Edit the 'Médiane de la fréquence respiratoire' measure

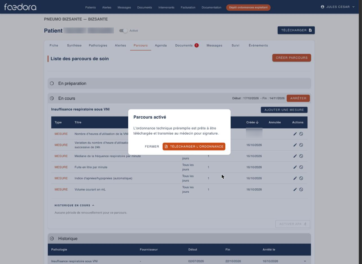(x=295, y=156)
